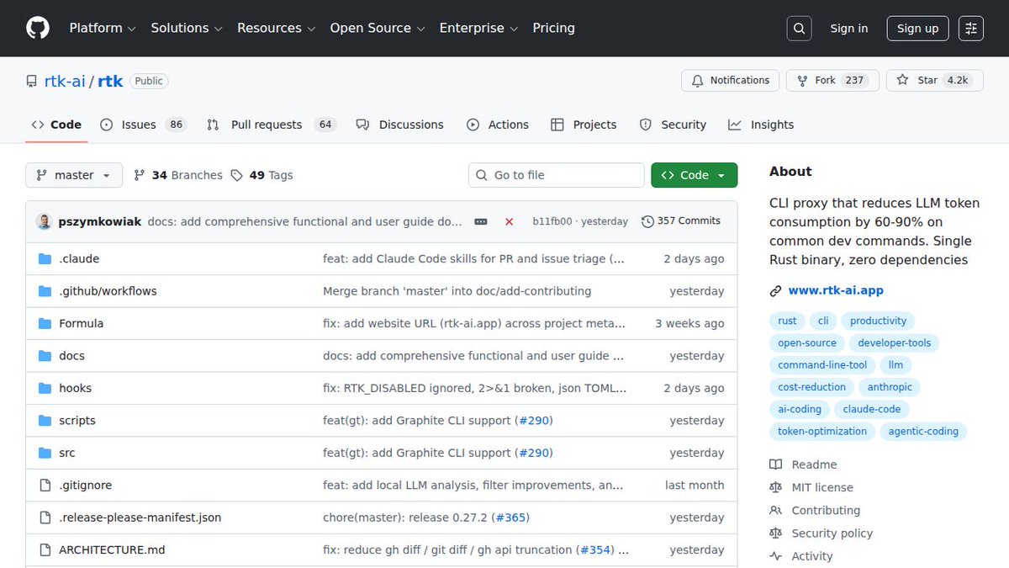Switch to the Actions tab
Image resolution: width=1009 pixels, height=568 pixels.
coord(498,125)
